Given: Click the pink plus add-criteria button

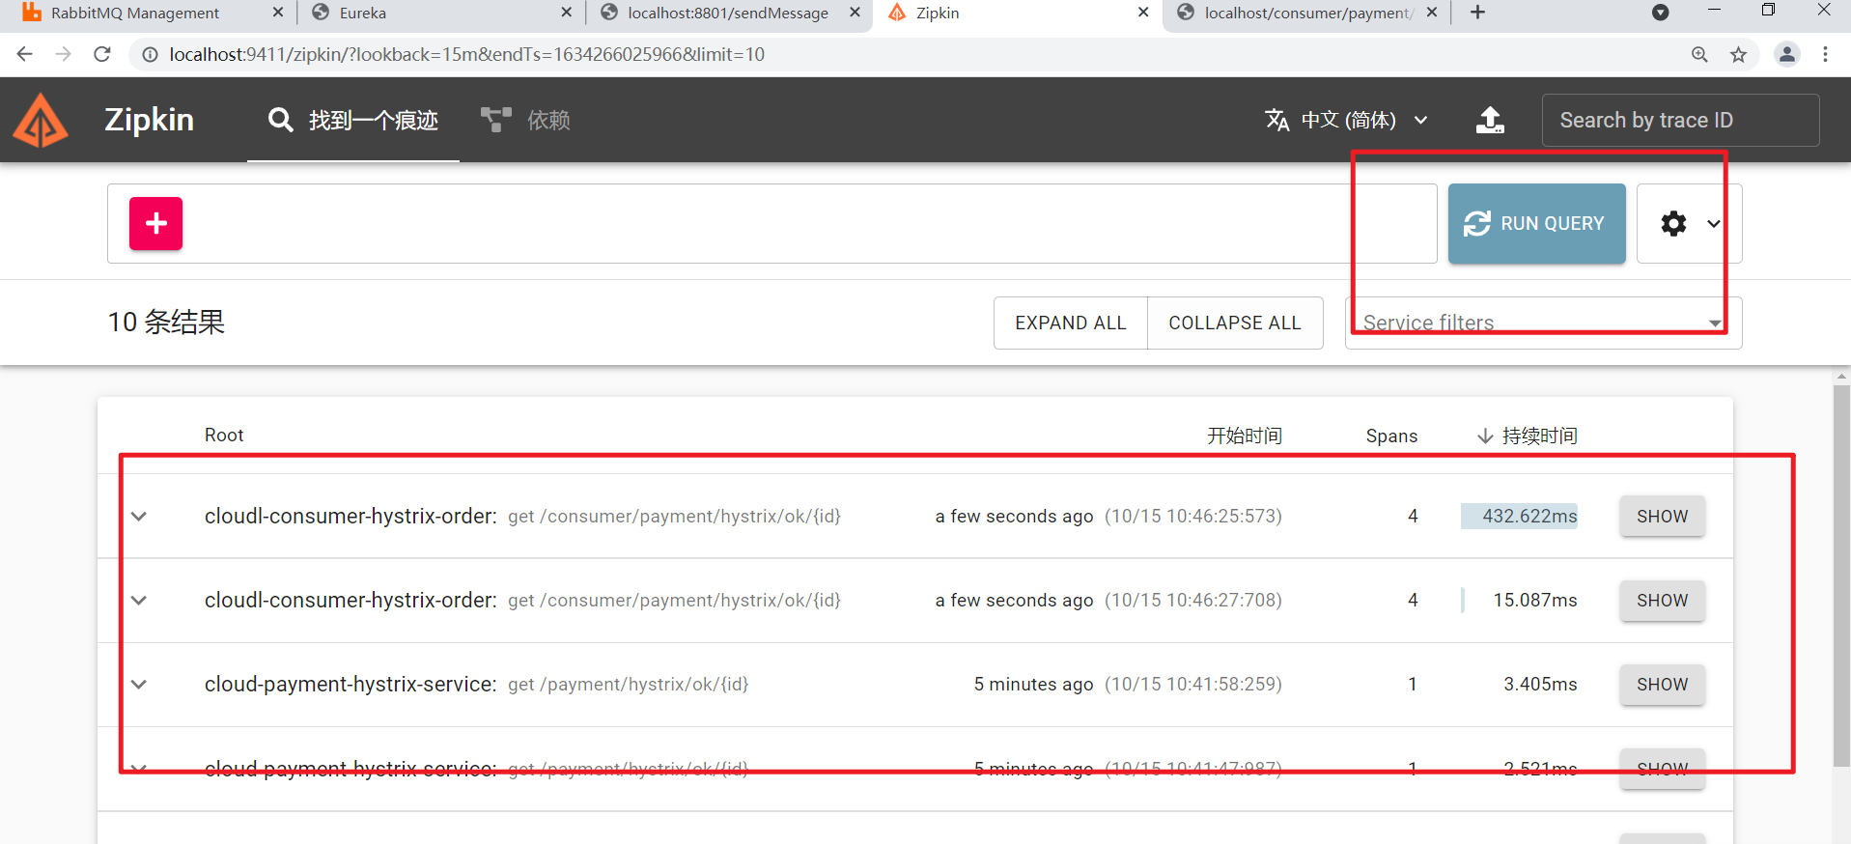Looking at the screenshot, I should (x=156, y=224).
